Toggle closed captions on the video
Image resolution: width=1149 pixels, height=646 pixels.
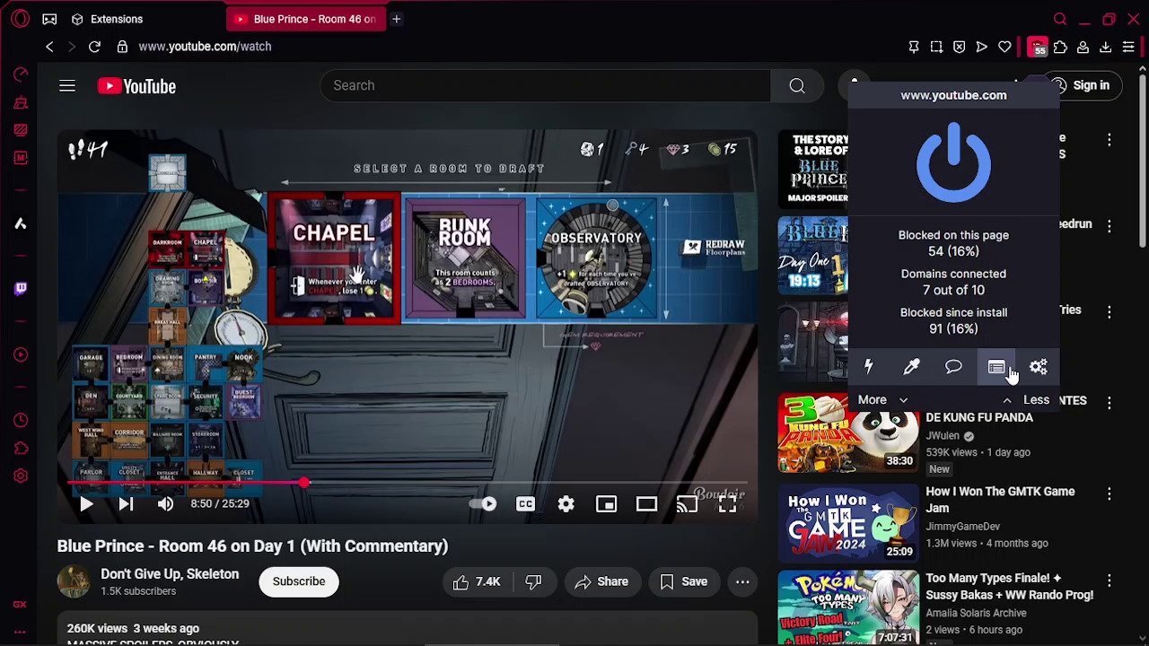[525, 504]
